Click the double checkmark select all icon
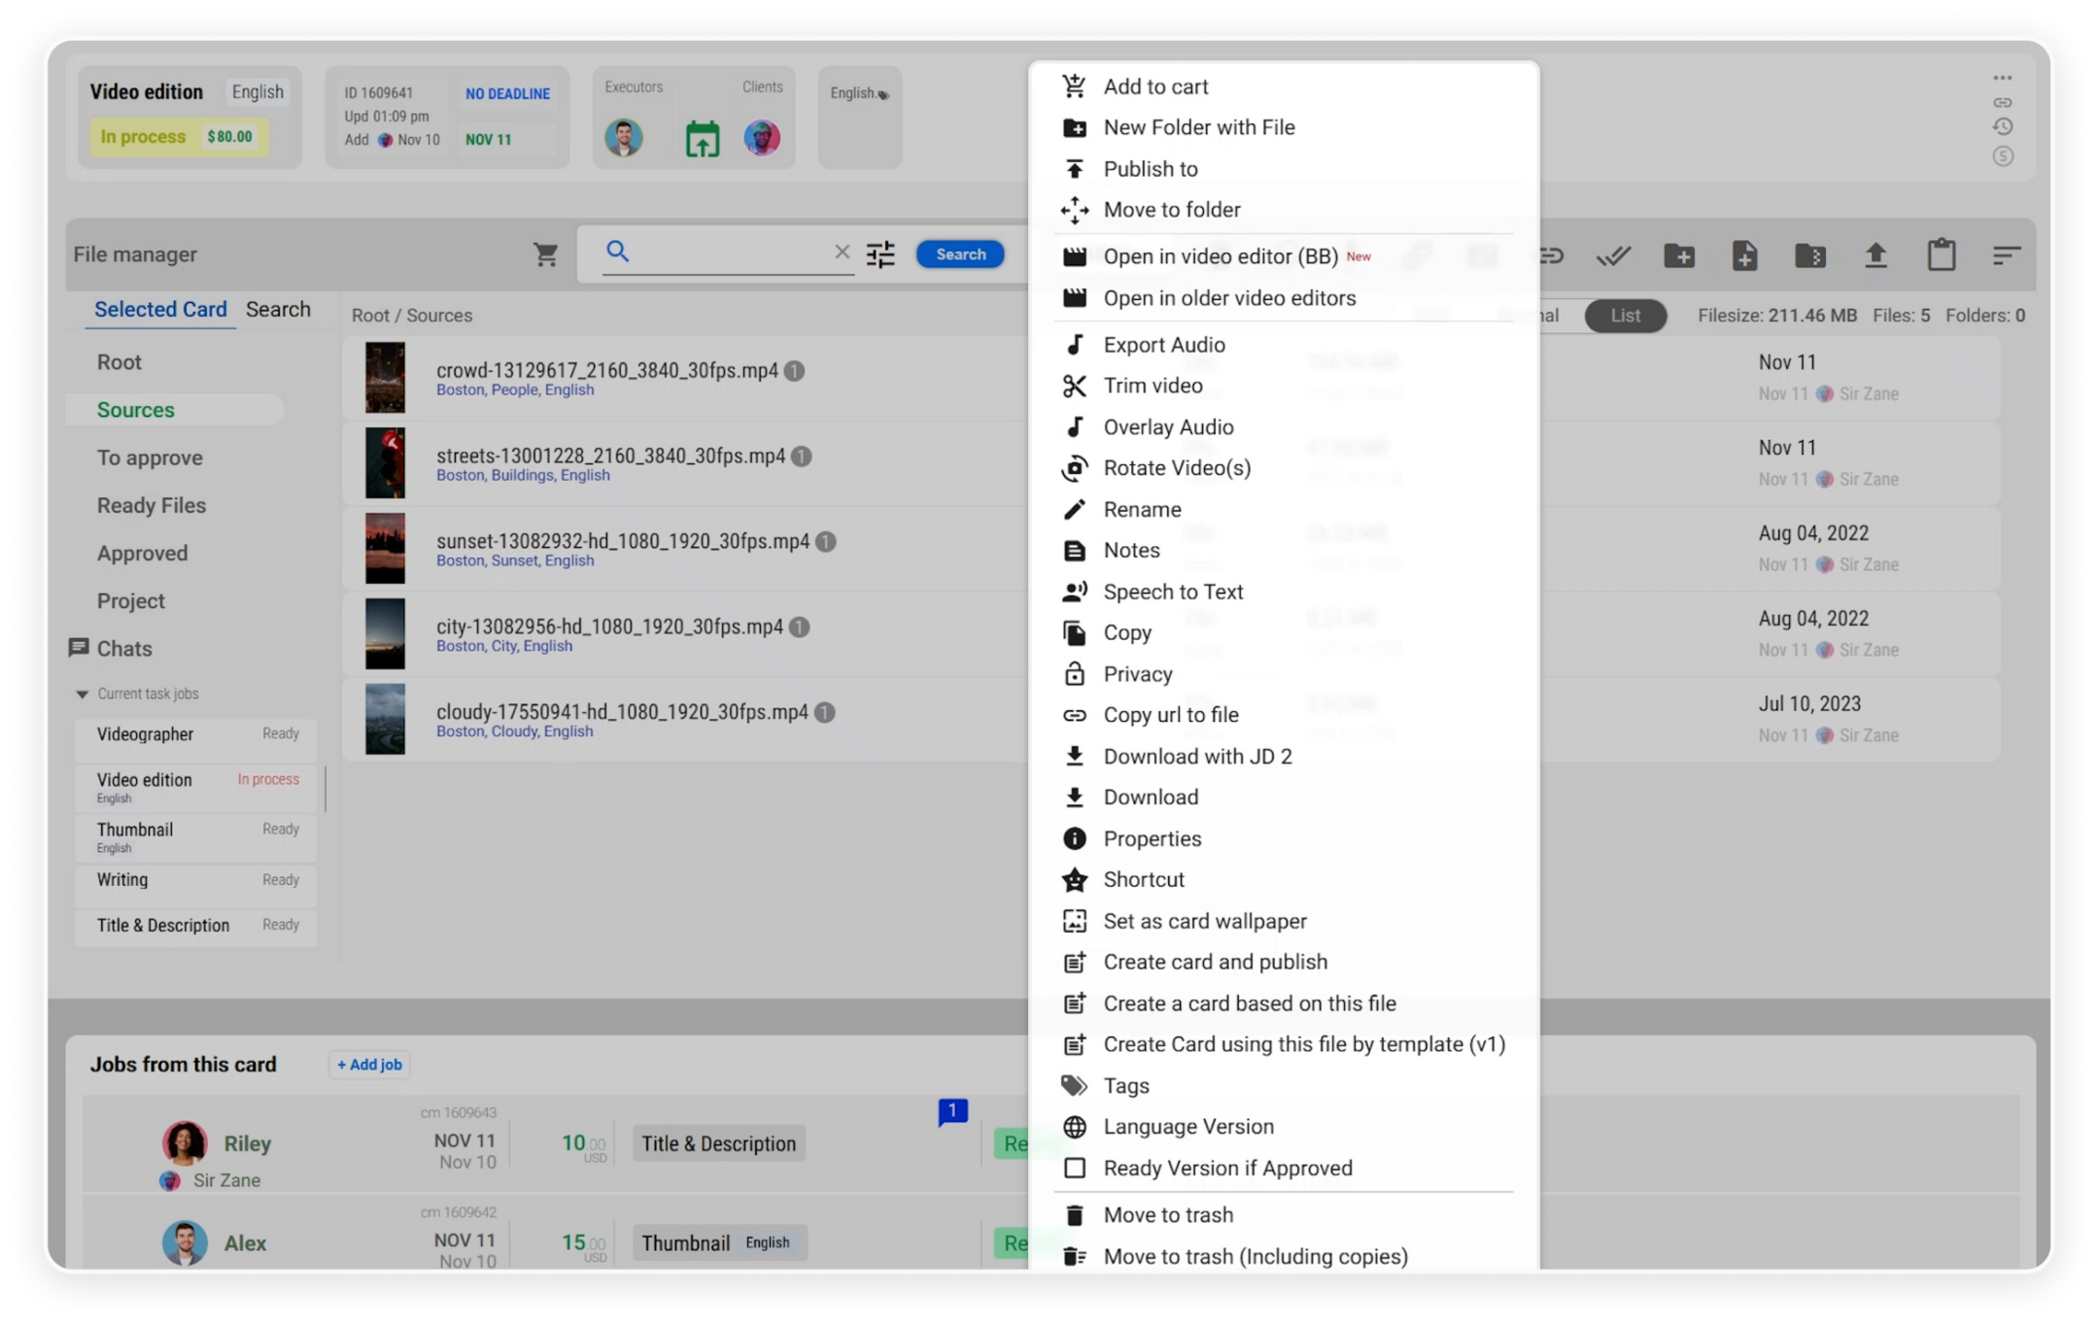The image size is (2099, 1325). [1613, 255]
